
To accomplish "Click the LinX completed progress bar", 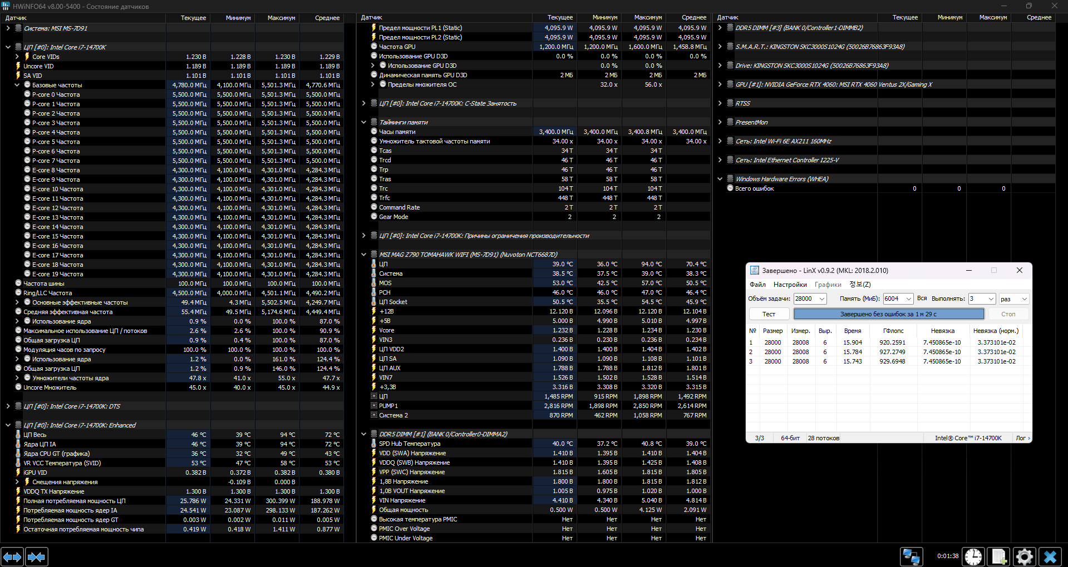I will coord(888,314).
